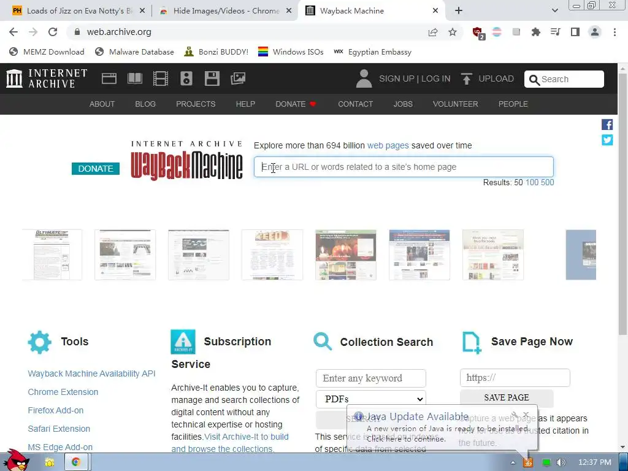
Task: Focus the Wayback URL search field
Action: coord(404,167)
